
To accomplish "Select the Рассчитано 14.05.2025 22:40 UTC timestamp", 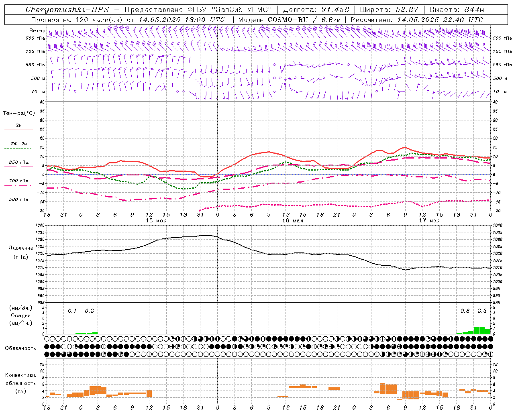I will (x=417, y=20).
